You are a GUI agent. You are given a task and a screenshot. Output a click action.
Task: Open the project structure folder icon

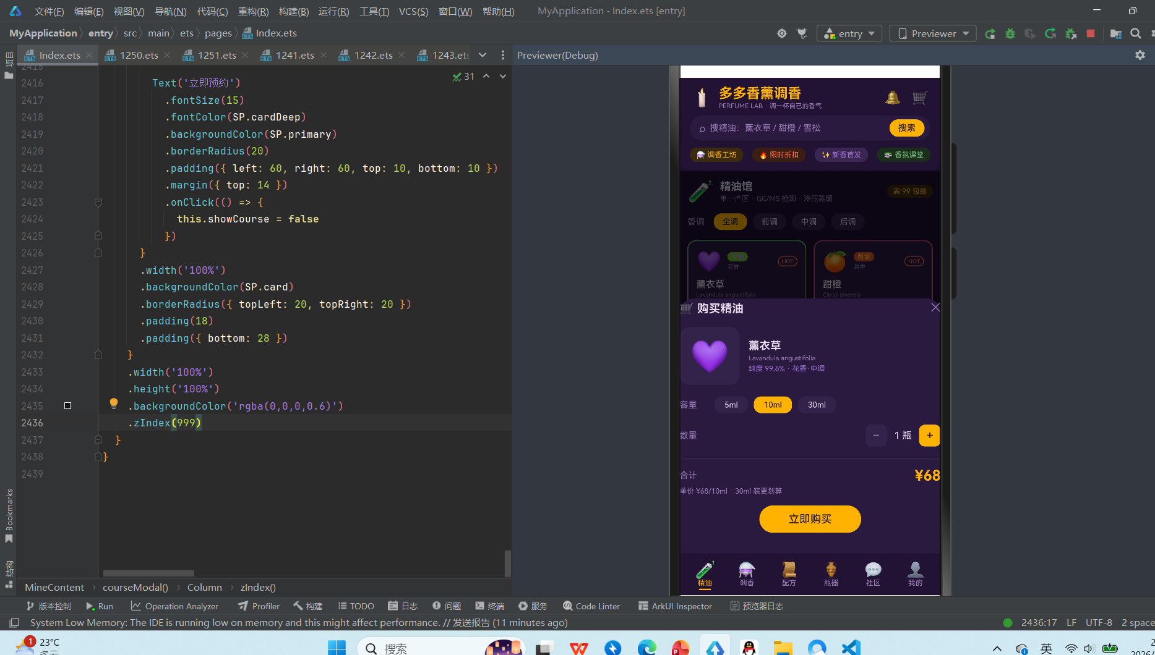point(1116,33)
